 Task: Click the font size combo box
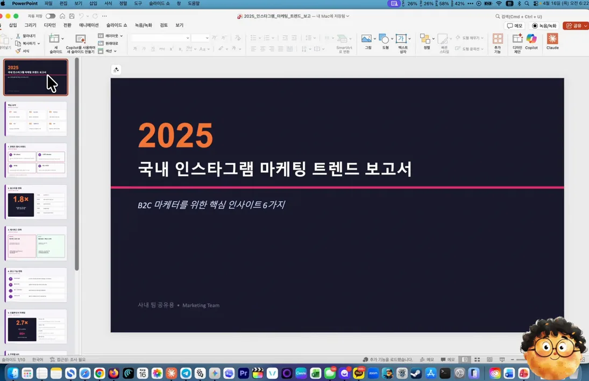click(200, 38)
